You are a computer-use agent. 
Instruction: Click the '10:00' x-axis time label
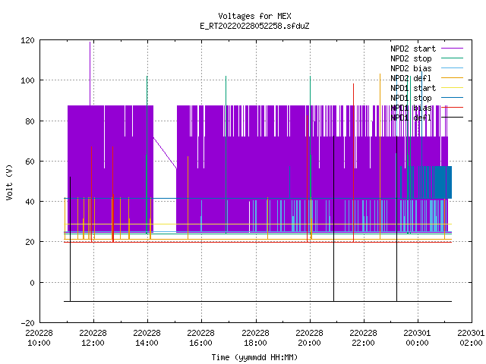pos(39,343)
